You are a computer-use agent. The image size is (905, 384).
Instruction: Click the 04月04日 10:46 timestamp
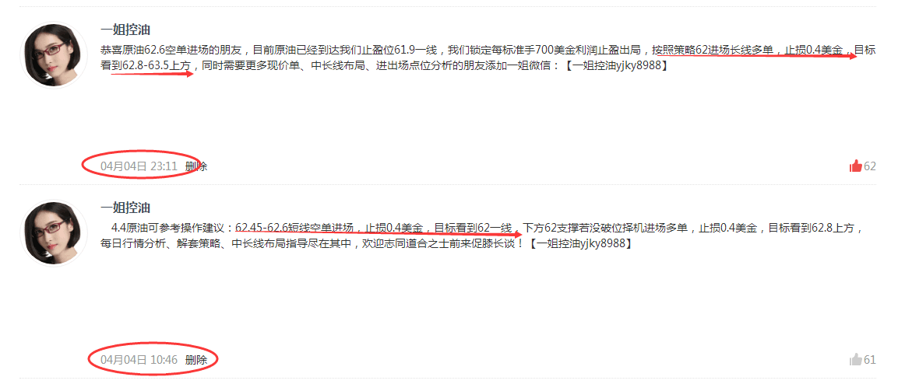tap(139, 360)
